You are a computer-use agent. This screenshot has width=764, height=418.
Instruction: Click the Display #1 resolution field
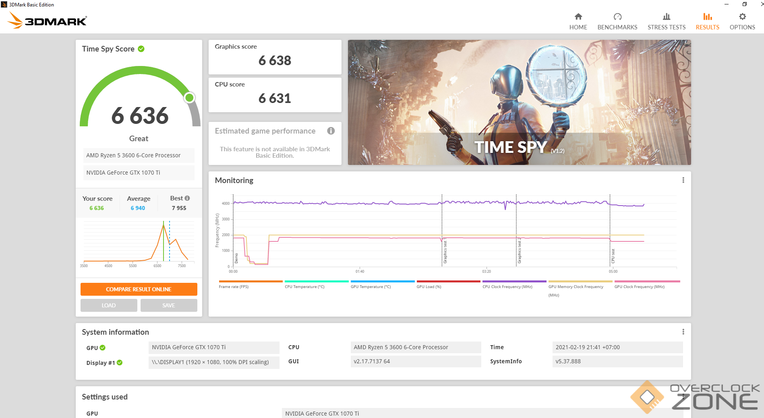point(214,362)
